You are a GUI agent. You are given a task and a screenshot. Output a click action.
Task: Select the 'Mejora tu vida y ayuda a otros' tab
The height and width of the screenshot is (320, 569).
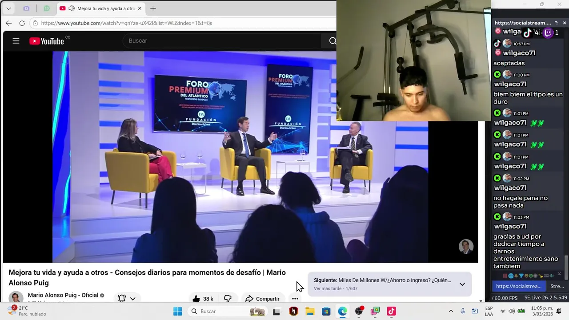(100, 8)
